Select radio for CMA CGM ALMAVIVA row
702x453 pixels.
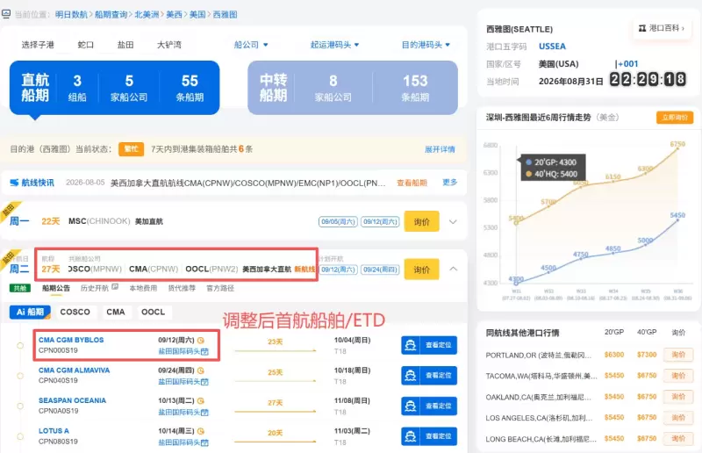pyautogui.click(x=20, y=376)
